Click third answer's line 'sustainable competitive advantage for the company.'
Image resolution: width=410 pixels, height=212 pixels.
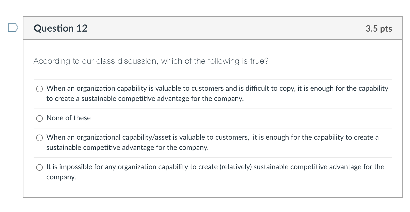[127, 148]
